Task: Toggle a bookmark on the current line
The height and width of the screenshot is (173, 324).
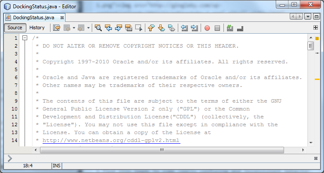Action: [x=172, y=28]
